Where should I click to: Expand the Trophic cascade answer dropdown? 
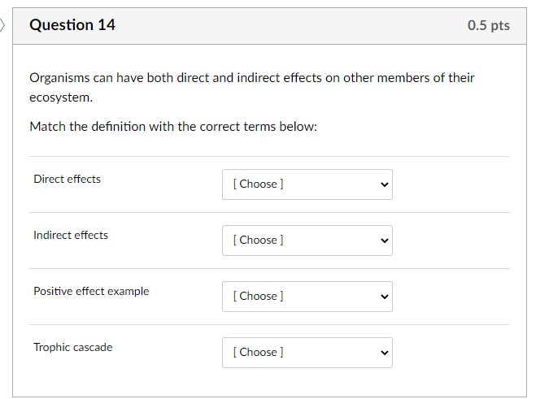click(x=307, y=352)
